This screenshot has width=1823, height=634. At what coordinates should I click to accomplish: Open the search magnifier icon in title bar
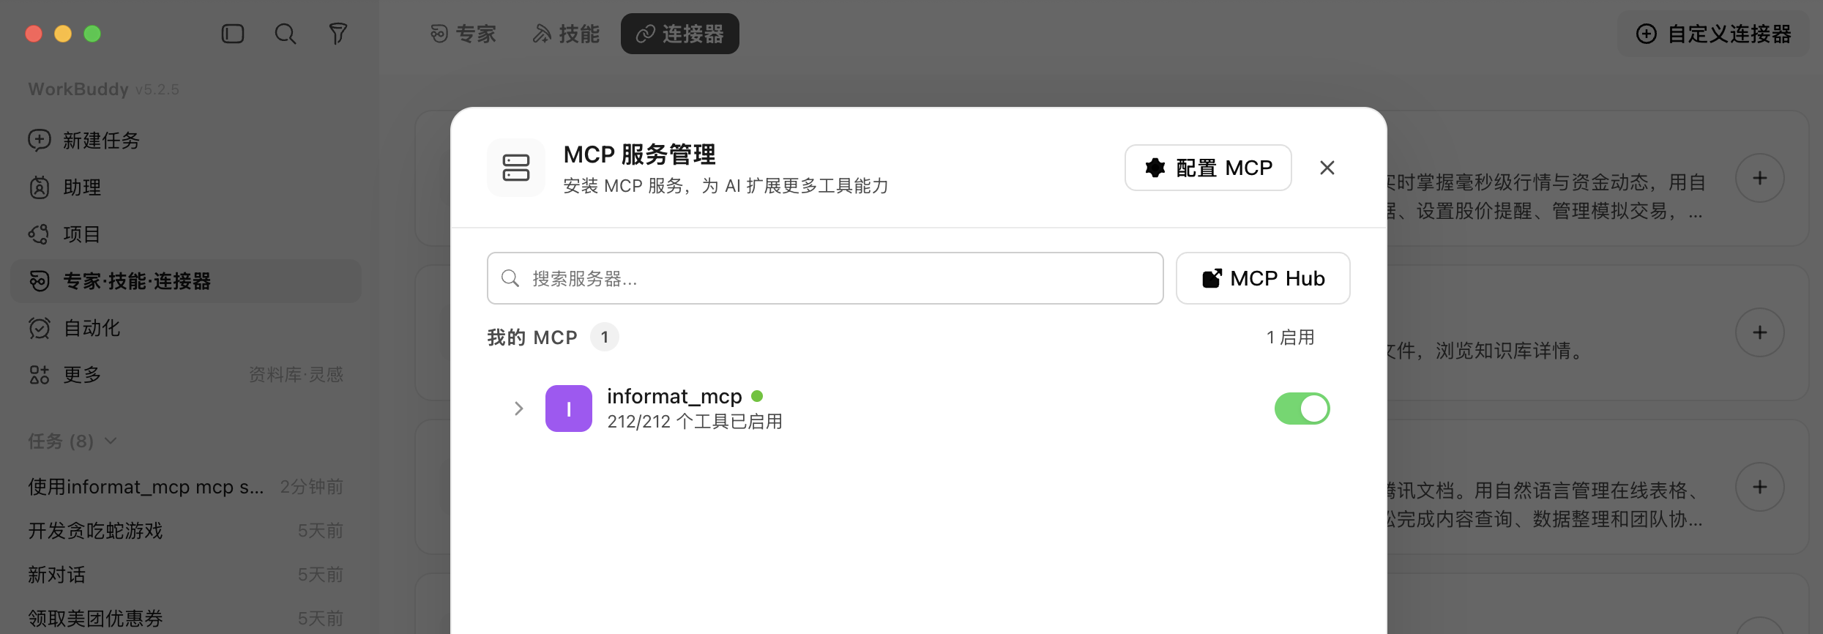(x=286, y=34)
